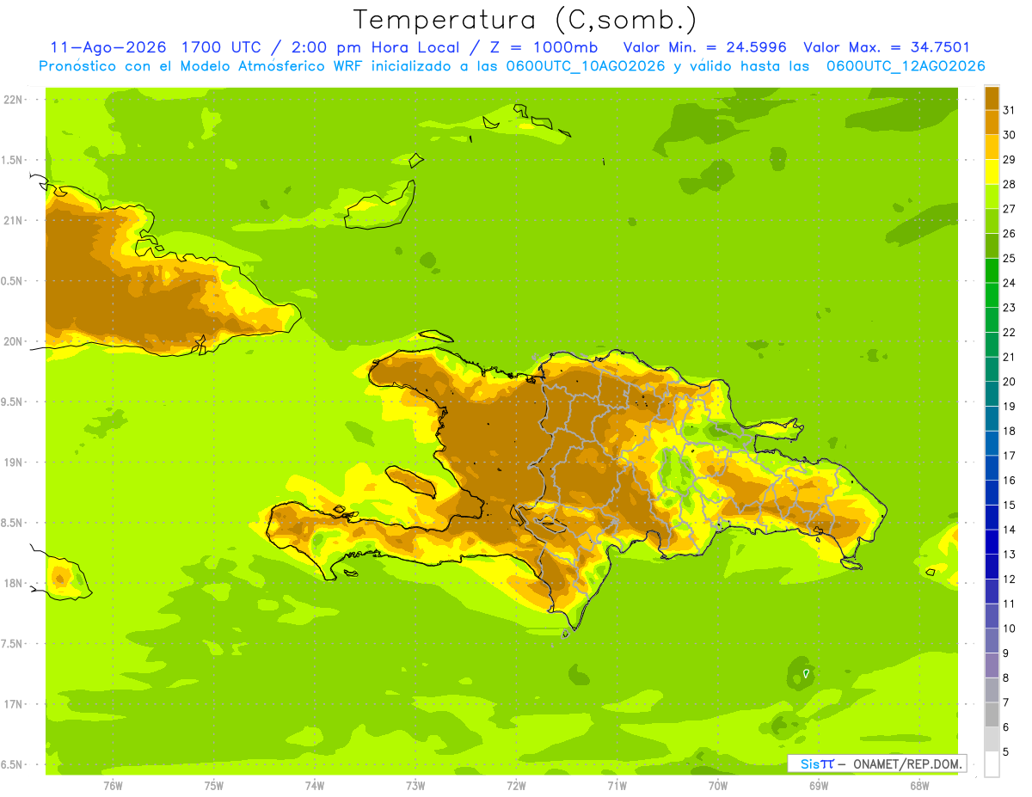Viewport: 1032px width, 797px height.
Task: Click legend scale value 25
Action: pyautogui.click(x=1010, y=258)
